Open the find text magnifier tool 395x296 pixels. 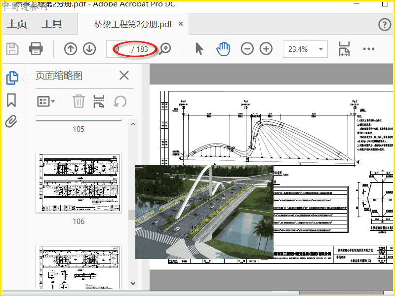[165, 48]
